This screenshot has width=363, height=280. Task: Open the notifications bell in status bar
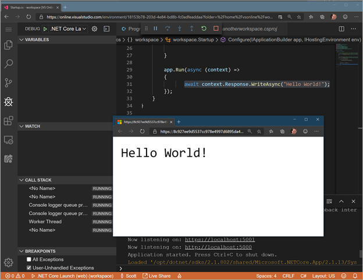[x=355, y=276]
